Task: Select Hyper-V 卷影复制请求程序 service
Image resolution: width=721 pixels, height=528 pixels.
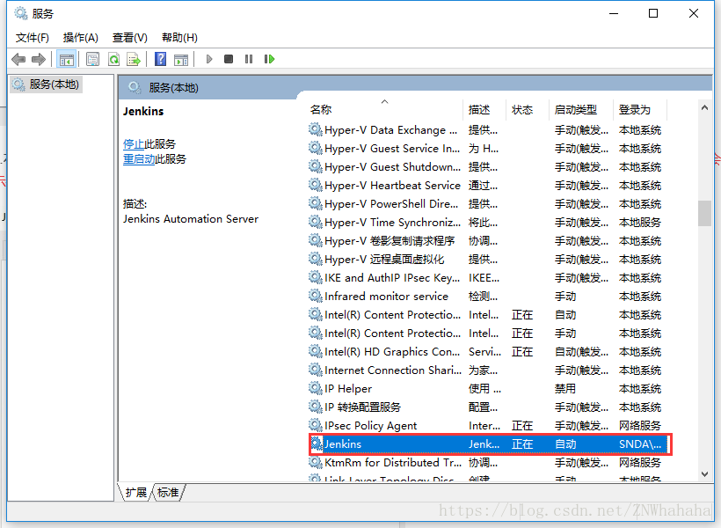Action: click(485, 241)
